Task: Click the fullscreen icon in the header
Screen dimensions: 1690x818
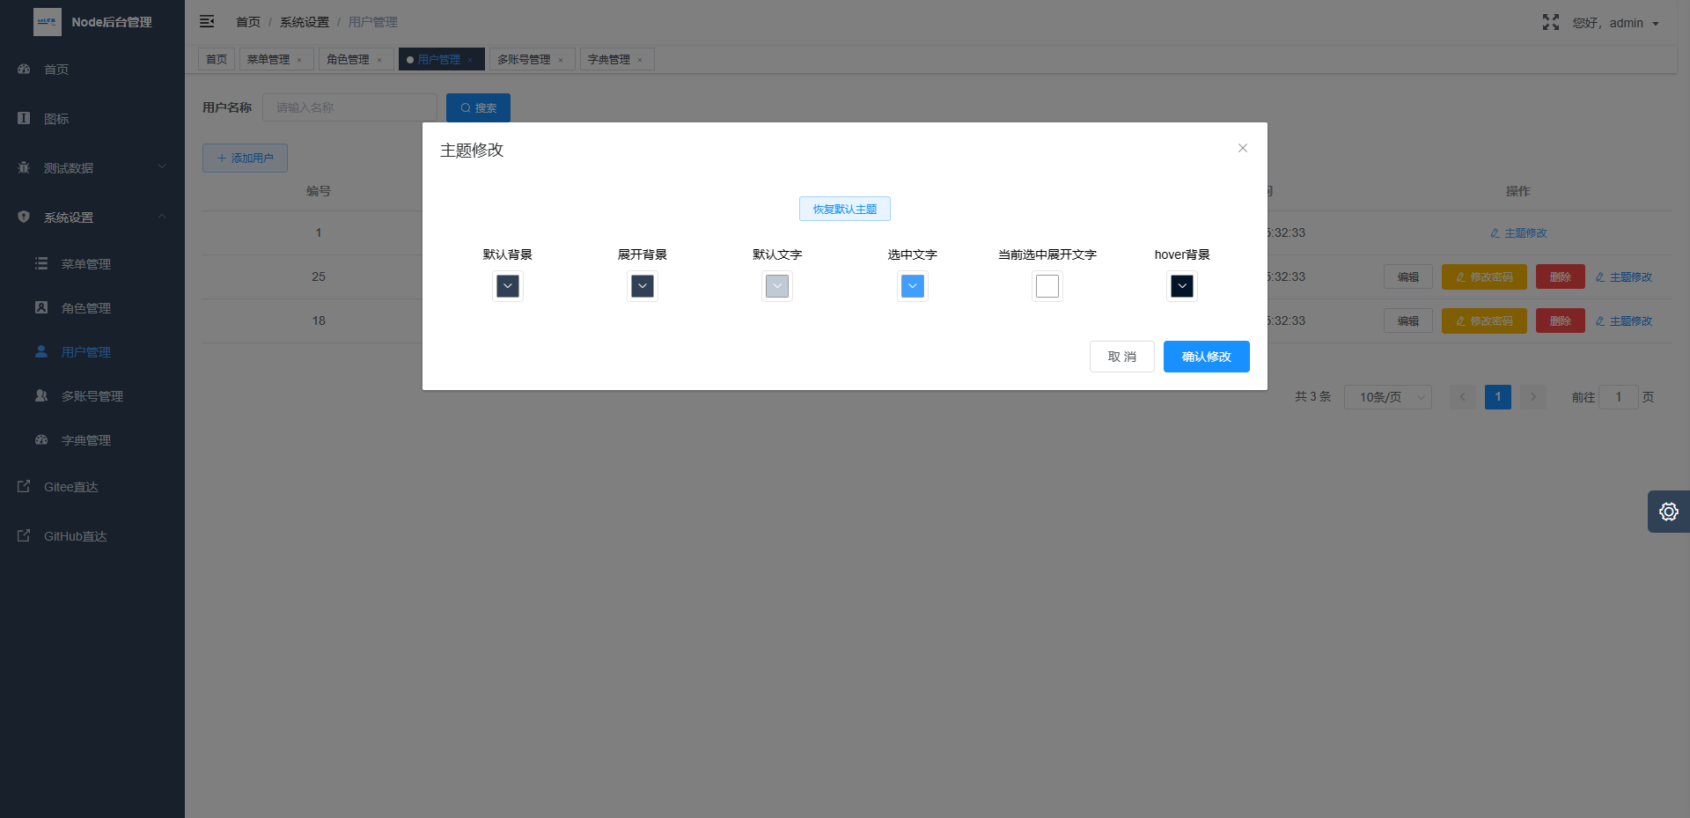Action: [x=1550, y=22]
